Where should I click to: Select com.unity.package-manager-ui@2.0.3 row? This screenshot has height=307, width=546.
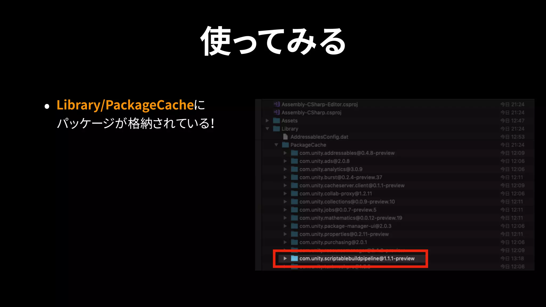coord(395,226)
